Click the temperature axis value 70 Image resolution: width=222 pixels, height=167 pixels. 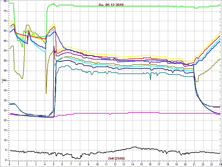click(x=5, y=21)
